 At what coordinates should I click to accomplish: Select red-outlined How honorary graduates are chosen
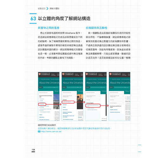pos(93,106)
